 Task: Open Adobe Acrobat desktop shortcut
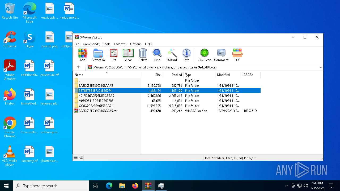[x=10, y=70]
